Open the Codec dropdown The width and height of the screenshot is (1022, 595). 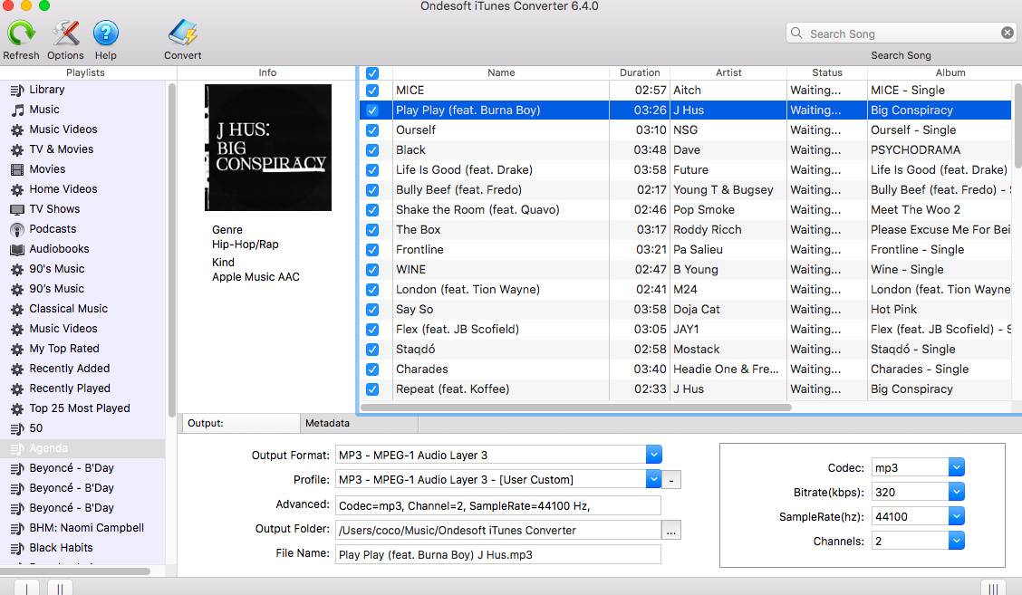(956, 467)
